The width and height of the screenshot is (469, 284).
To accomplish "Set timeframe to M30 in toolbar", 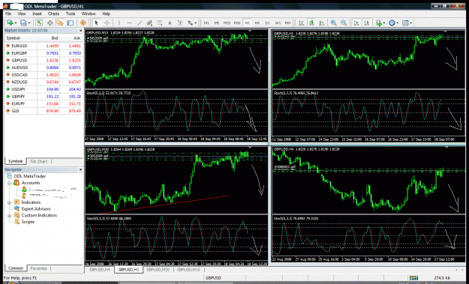I will click(237, 22).
